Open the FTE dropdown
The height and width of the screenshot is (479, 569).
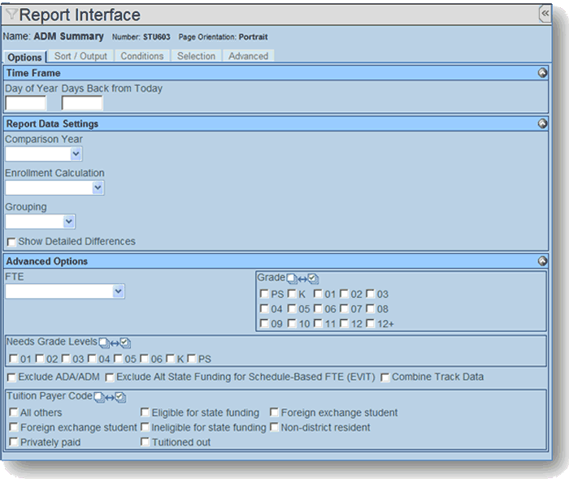click(65, 291)
